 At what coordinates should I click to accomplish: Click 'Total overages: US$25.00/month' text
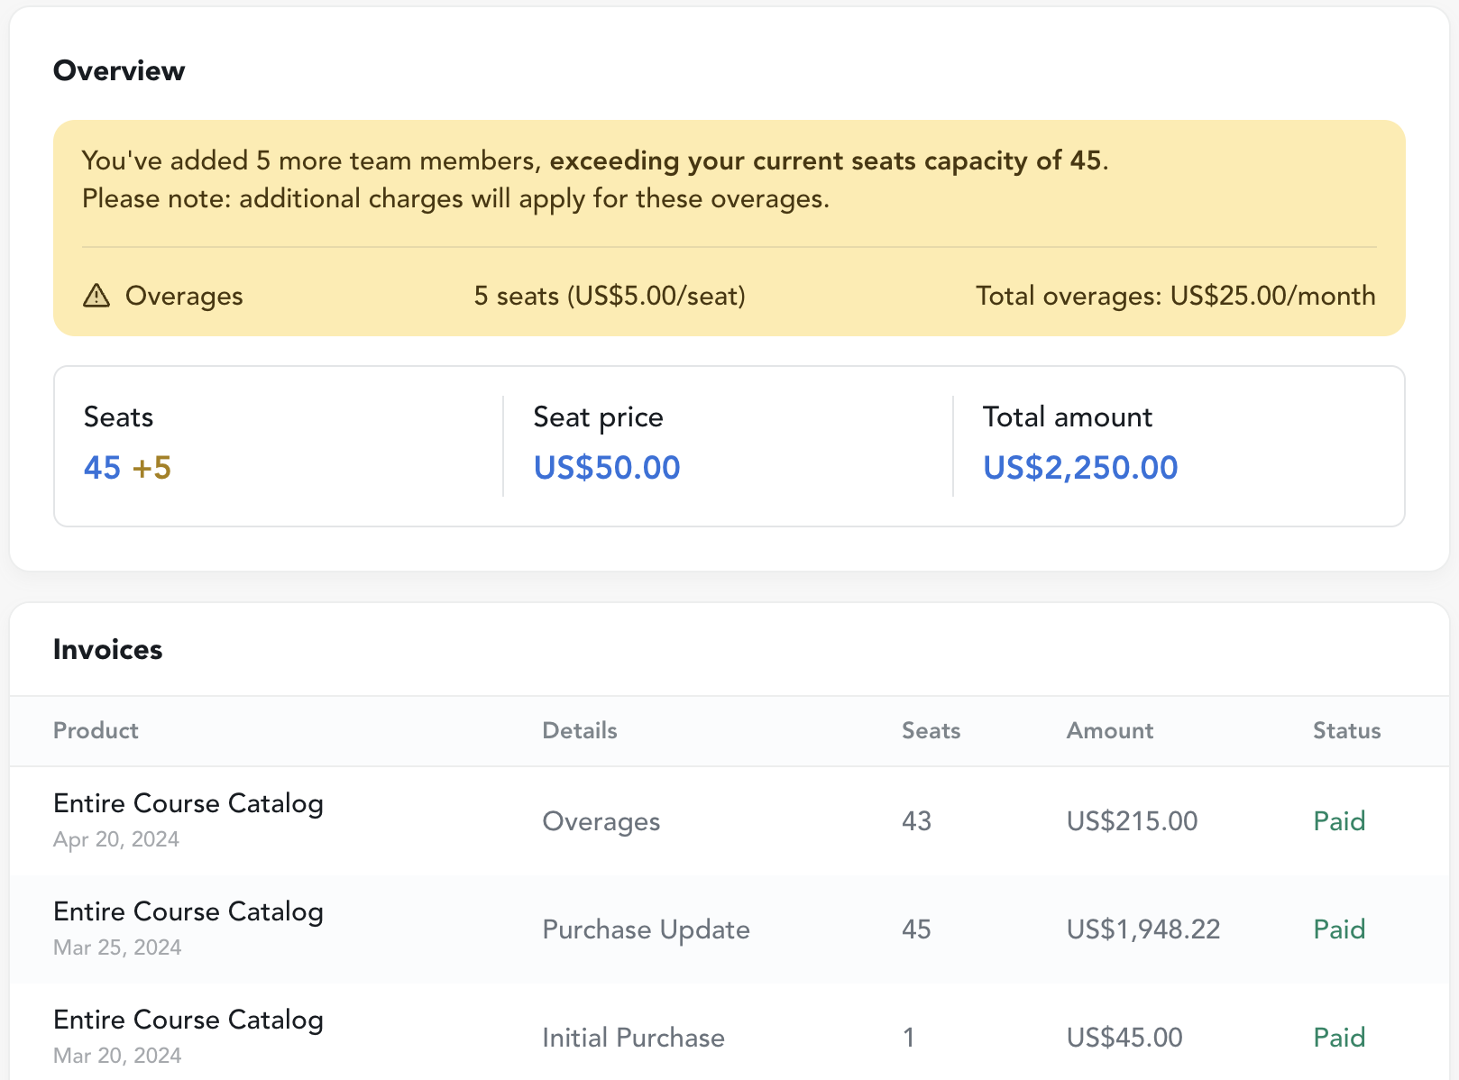pos(1176,296)
